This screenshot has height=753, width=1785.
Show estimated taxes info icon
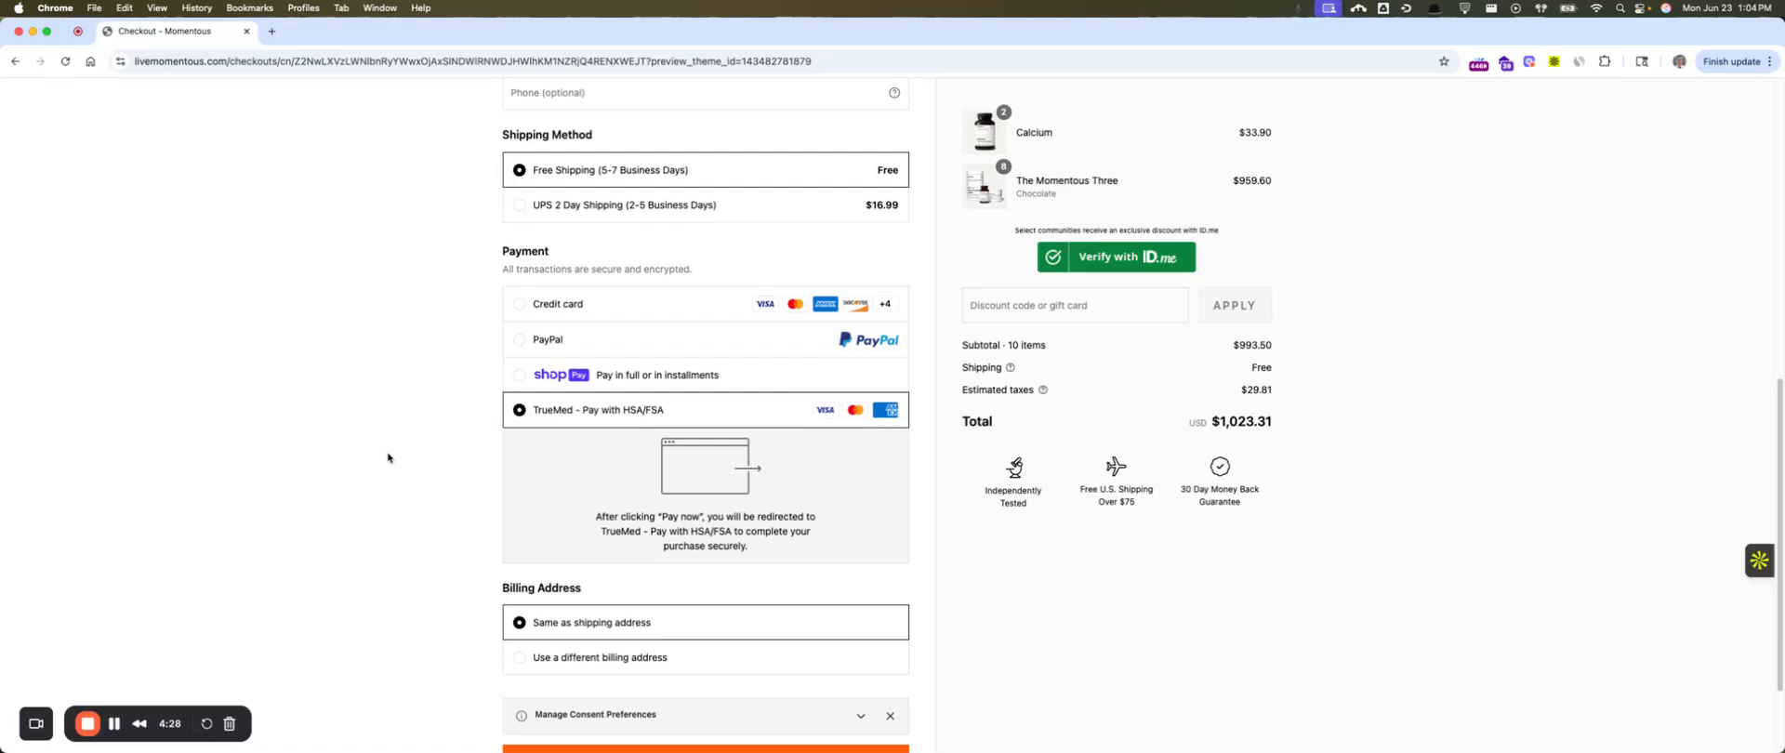(1043, 390)
